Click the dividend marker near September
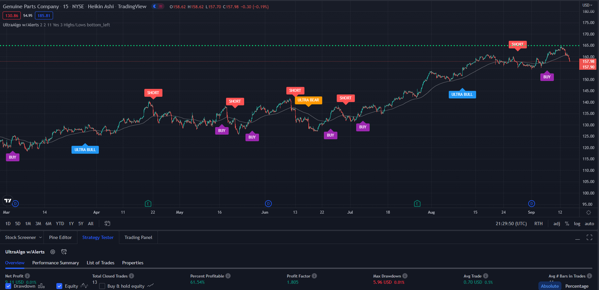This screenshot has height=290, width=599. pos(532,203)
